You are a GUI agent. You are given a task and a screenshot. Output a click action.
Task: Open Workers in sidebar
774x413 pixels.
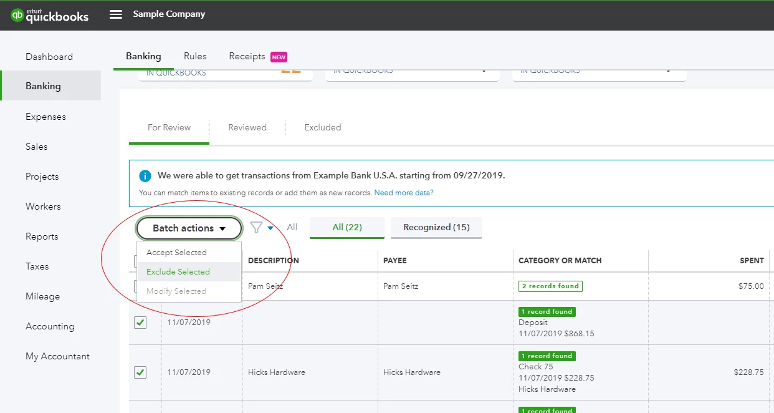pos(43,206)
